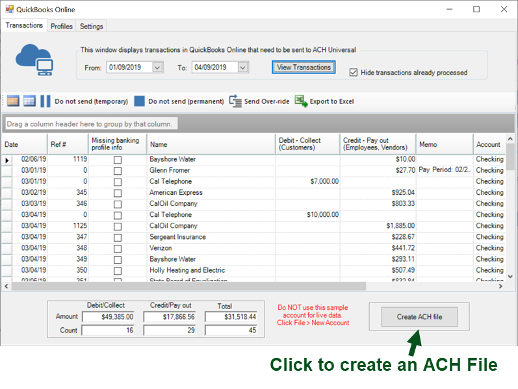518x389 pixels.
Task: Check missing banking box for Glenn Fromer
Action: tap(118, 171)
